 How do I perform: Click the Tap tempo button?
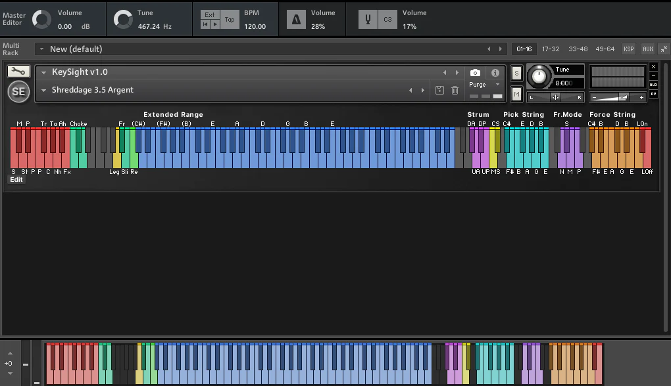[230, 20]
